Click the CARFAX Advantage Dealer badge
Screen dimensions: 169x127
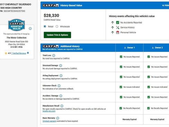tap(17, 25)
